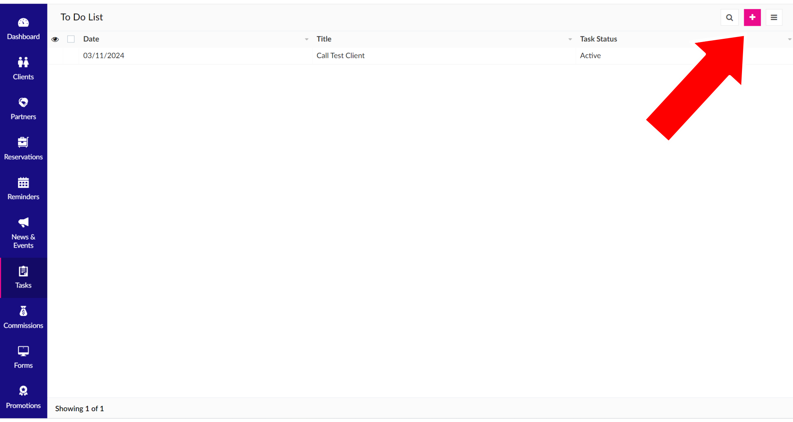Click the search magnifier button
The width and height of the screenshot is (793, 422).
pyautogui.click(x=729, y=18)
